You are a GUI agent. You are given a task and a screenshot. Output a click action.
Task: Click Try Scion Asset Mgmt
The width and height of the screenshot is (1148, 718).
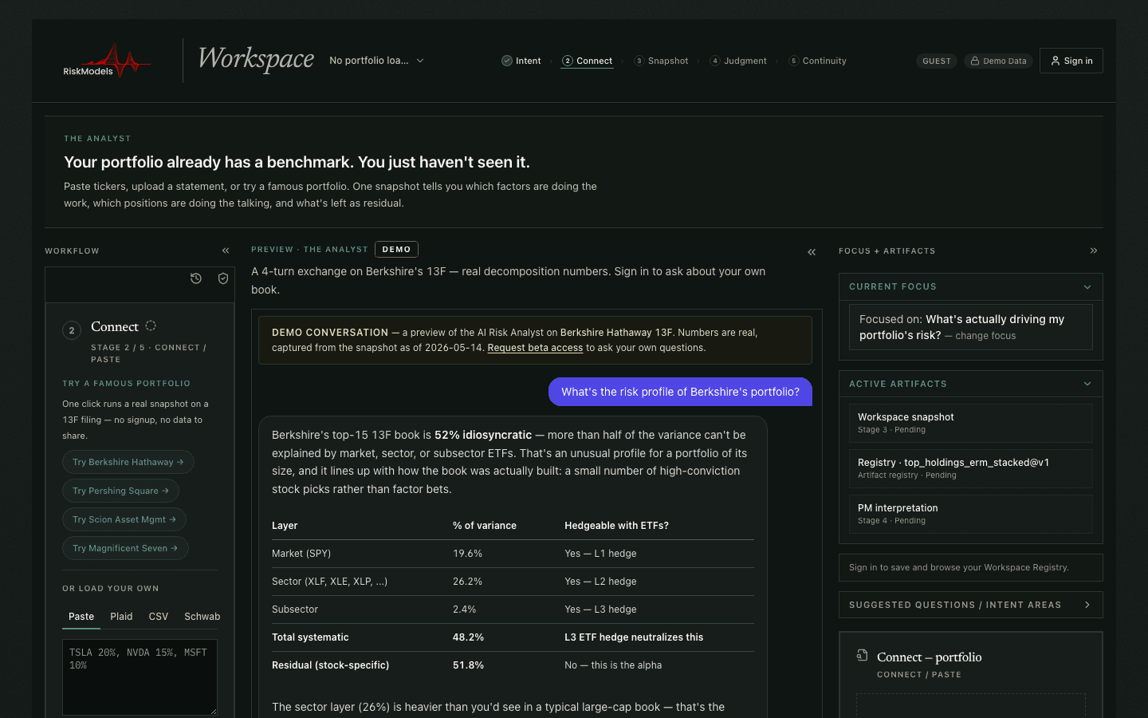pos(124,519)
